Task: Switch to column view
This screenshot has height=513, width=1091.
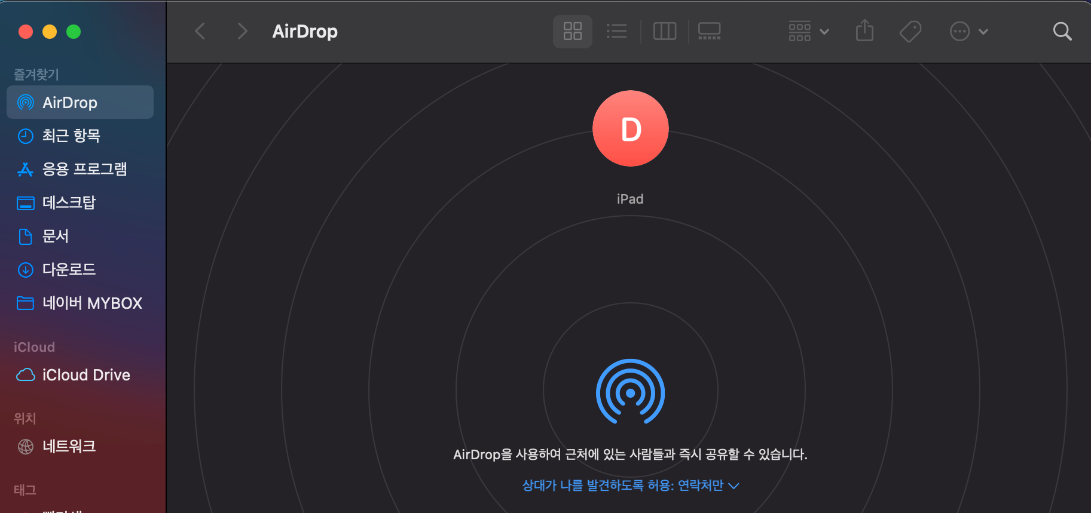Action: point(665,31)
